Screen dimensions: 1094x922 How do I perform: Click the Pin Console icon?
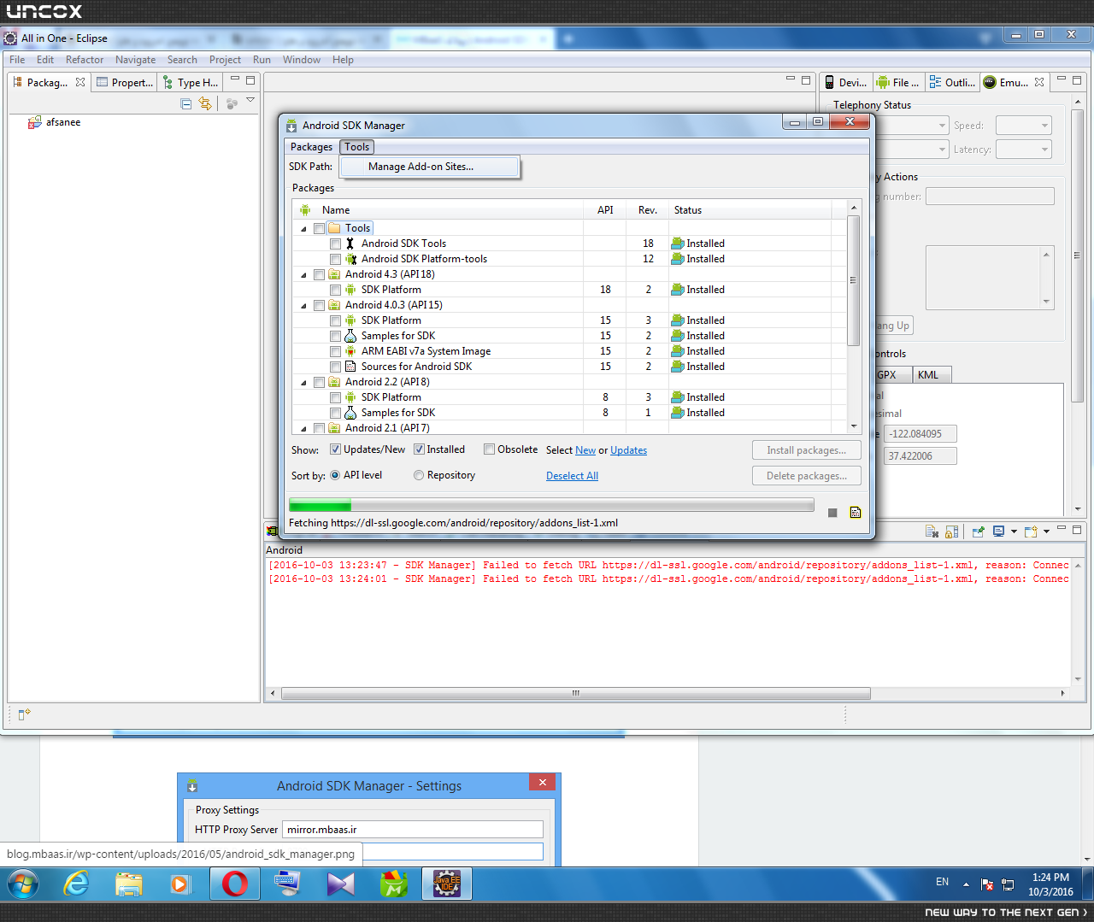point(978,531)
